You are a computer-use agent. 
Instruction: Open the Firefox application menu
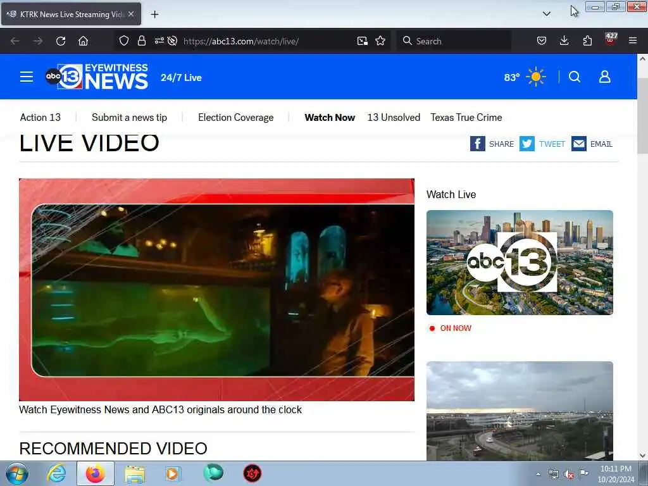pos(633,41)
